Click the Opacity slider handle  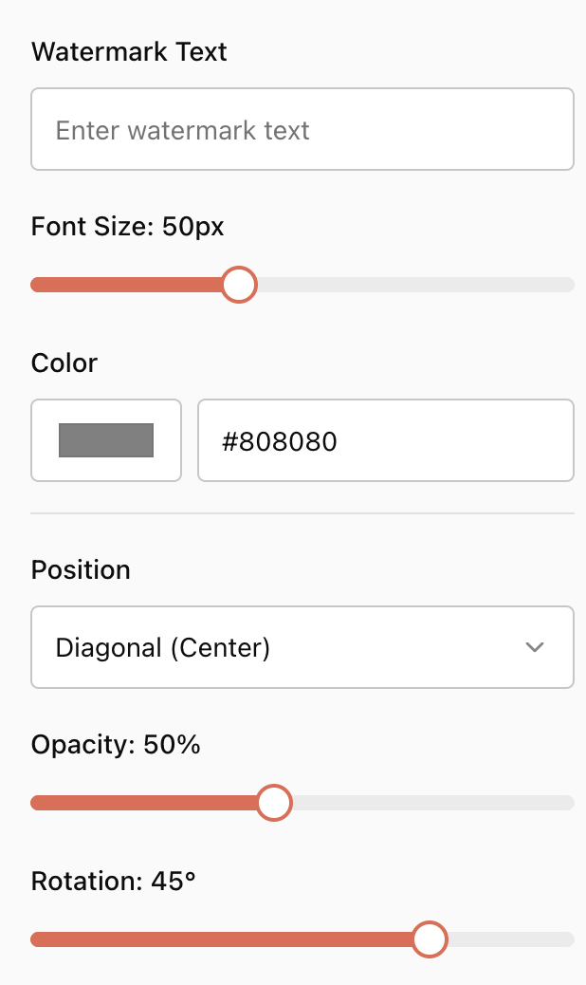[274, 803]
